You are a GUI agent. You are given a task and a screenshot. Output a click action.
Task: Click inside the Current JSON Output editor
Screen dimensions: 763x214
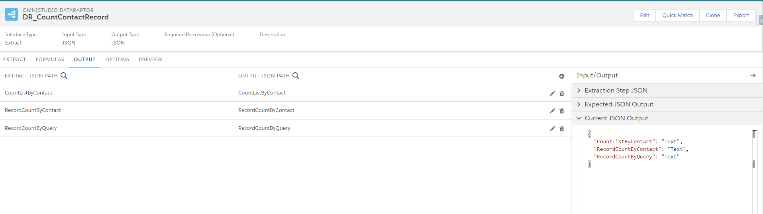click(x=663, y=183)
